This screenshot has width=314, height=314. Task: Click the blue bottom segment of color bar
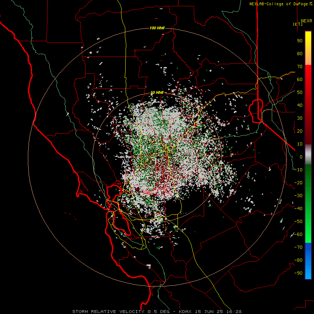pos(308,261)
